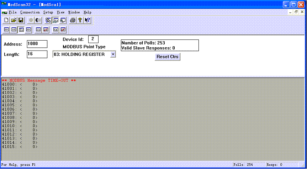This screenshot has width=307, height=169.
Task: Set swapped floating point (red-striked 3.2 icon)
Action: click(46, 30)
